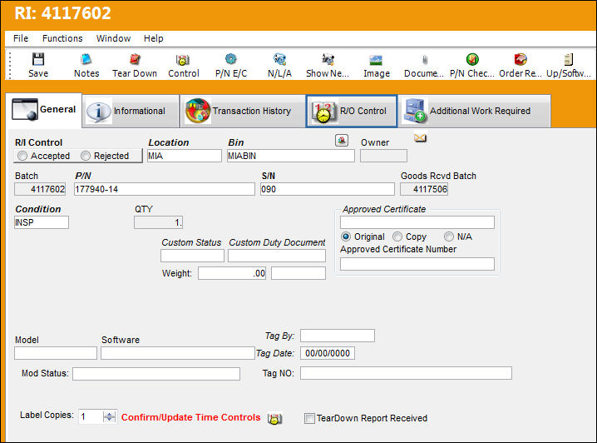Select the Accepted radio button
Screen dimensions: 597x443
point(22,156)
